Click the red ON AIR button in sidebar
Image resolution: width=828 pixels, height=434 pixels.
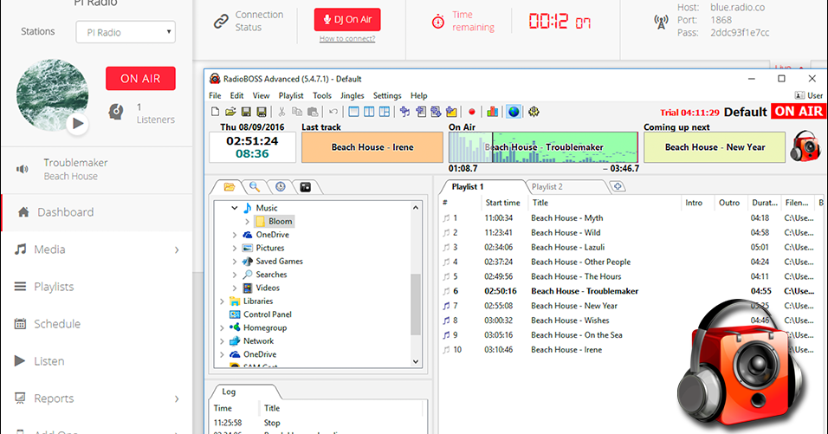(140, 78)
